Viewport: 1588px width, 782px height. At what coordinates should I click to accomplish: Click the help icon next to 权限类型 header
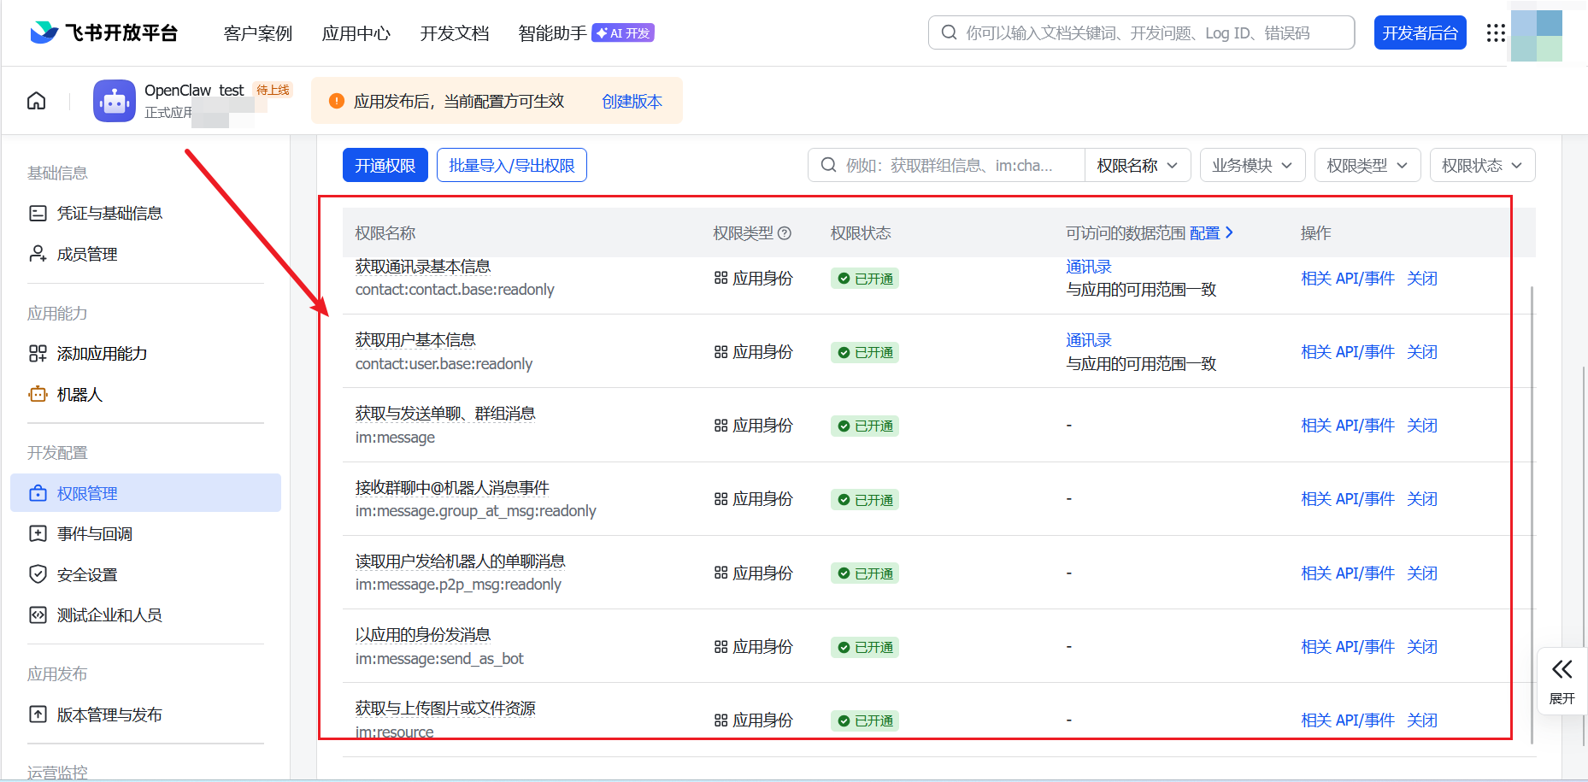[x=785, y=232]
